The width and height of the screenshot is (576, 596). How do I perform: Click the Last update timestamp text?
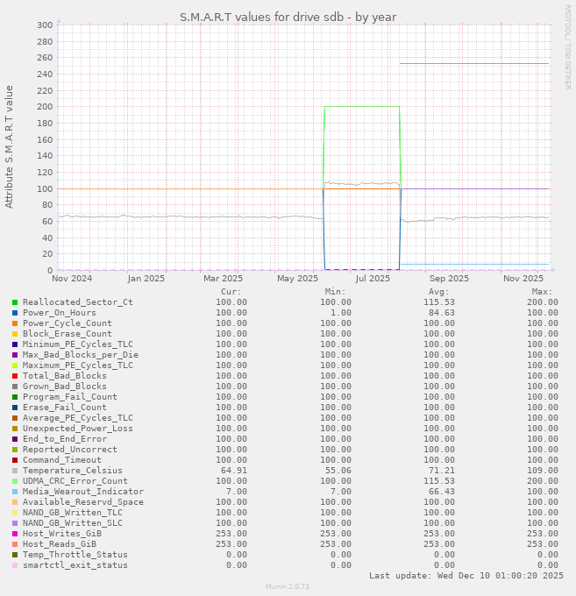466,576
